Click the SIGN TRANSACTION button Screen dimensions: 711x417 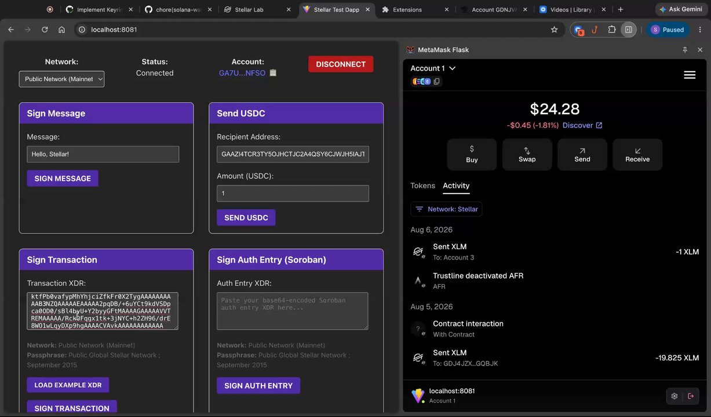tap(72, 408)
